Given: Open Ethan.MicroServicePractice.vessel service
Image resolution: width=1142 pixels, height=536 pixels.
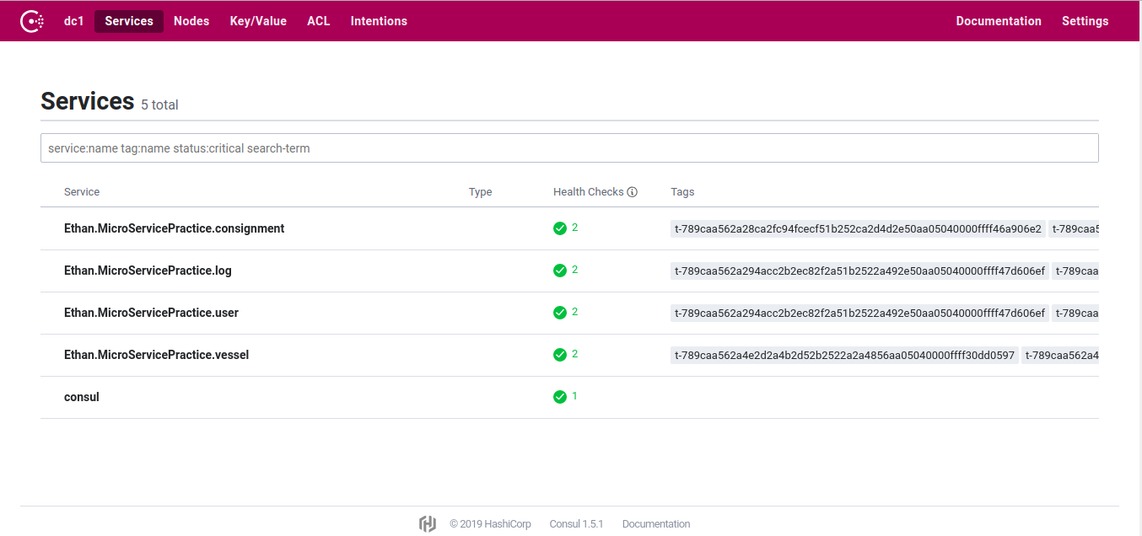Looking at the screenshot, I should pyautogui.click(x=156, y=355).
